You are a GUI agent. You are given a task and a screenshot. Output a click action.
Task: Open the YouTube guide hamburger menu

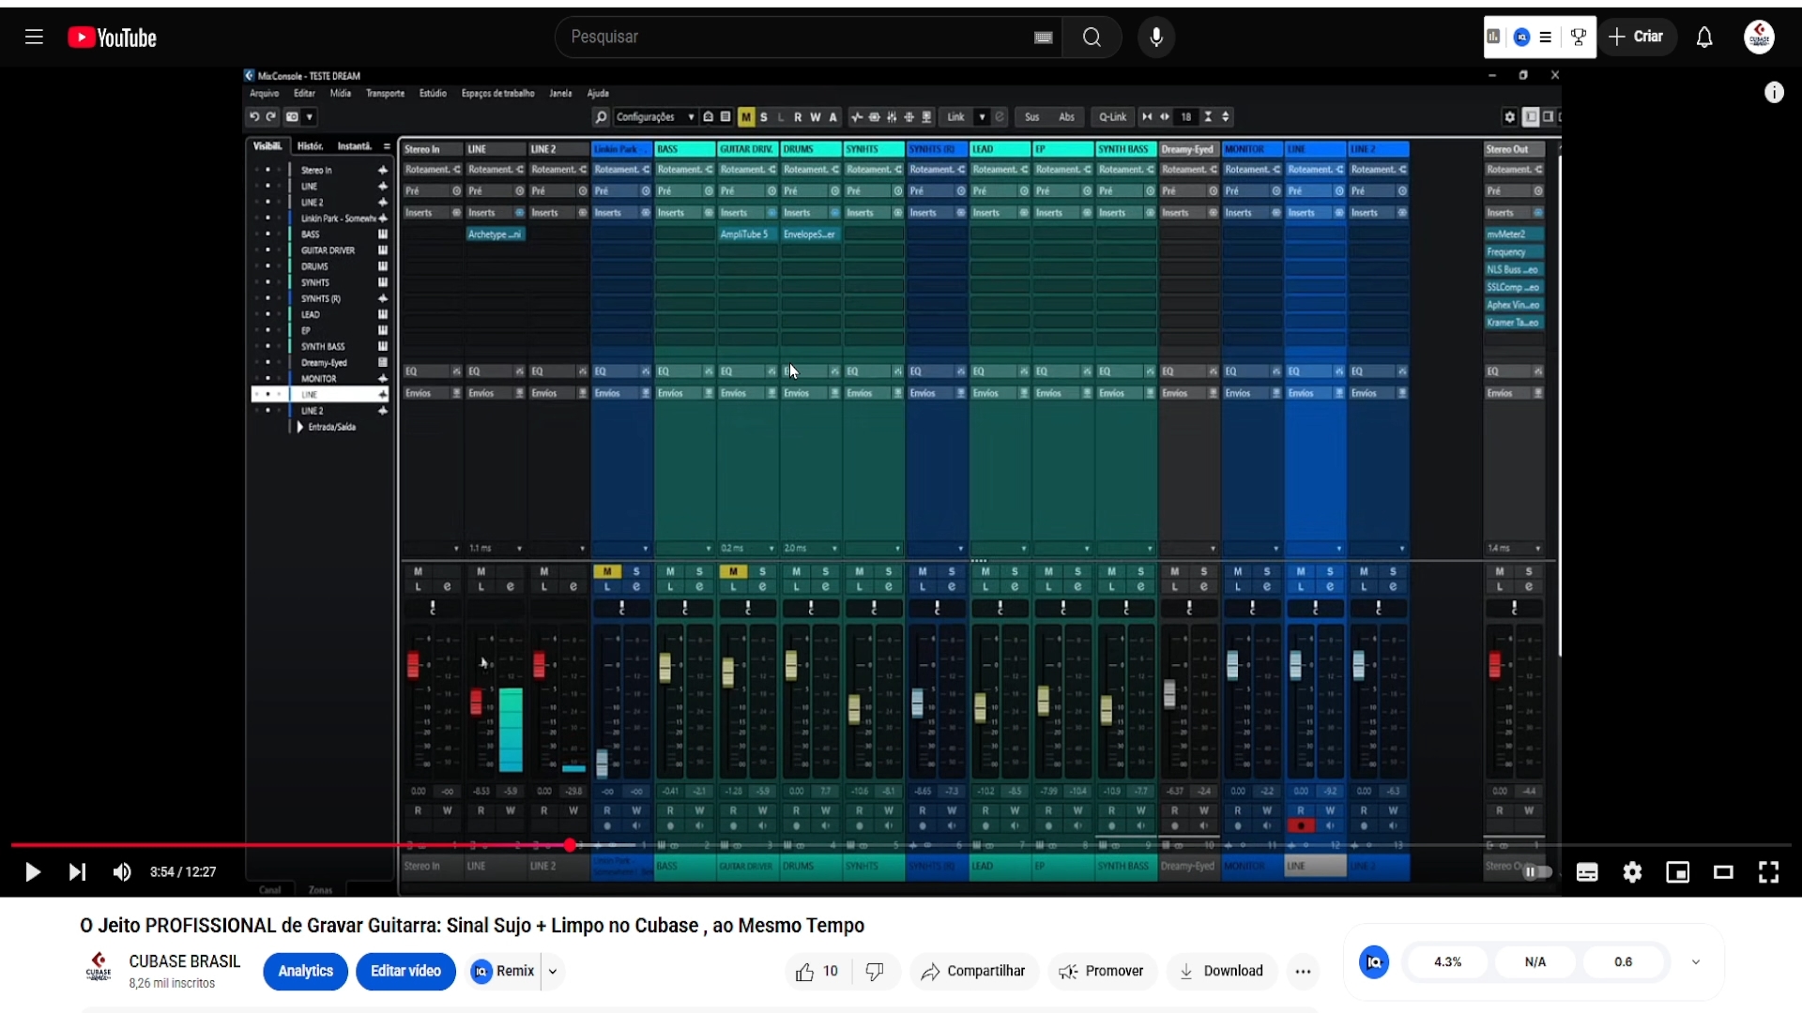(x=34, y=38)
